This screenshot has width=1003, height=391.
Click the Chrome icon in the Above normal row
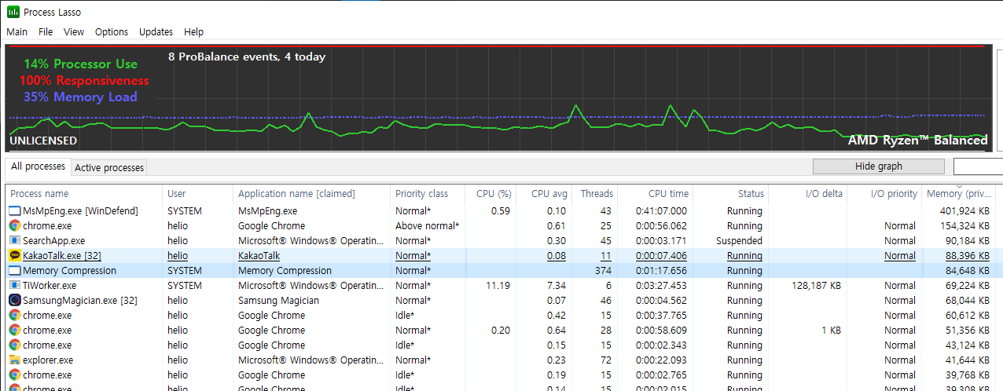click(x=14, y=225)
